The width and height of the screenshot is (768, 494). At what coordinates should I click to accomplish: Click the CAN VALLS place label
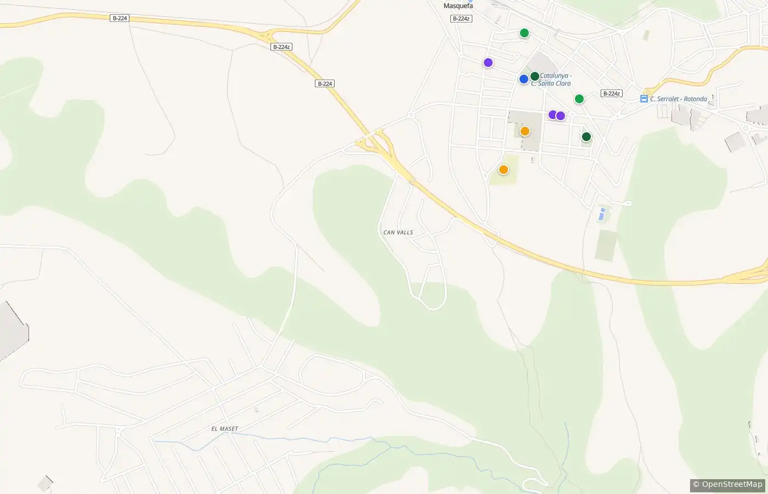[x=398, y=233]
